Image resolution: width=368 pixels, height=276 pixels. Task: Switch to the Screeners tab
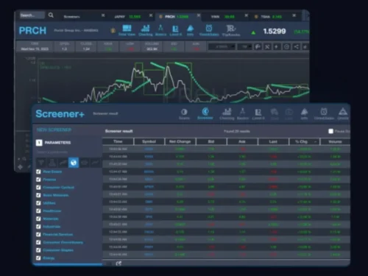[72, 16]
